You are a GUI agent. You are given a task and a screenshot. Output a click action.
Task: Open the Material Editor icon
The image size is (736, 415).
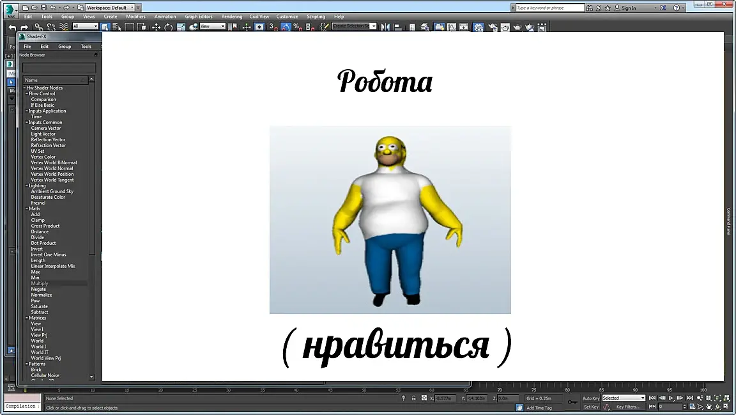[x=479, y=27]
